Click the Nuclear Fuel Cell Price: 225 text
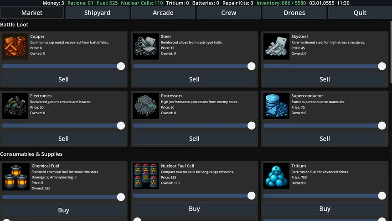The height and width of the screenshot is (221, 392). 169,178
